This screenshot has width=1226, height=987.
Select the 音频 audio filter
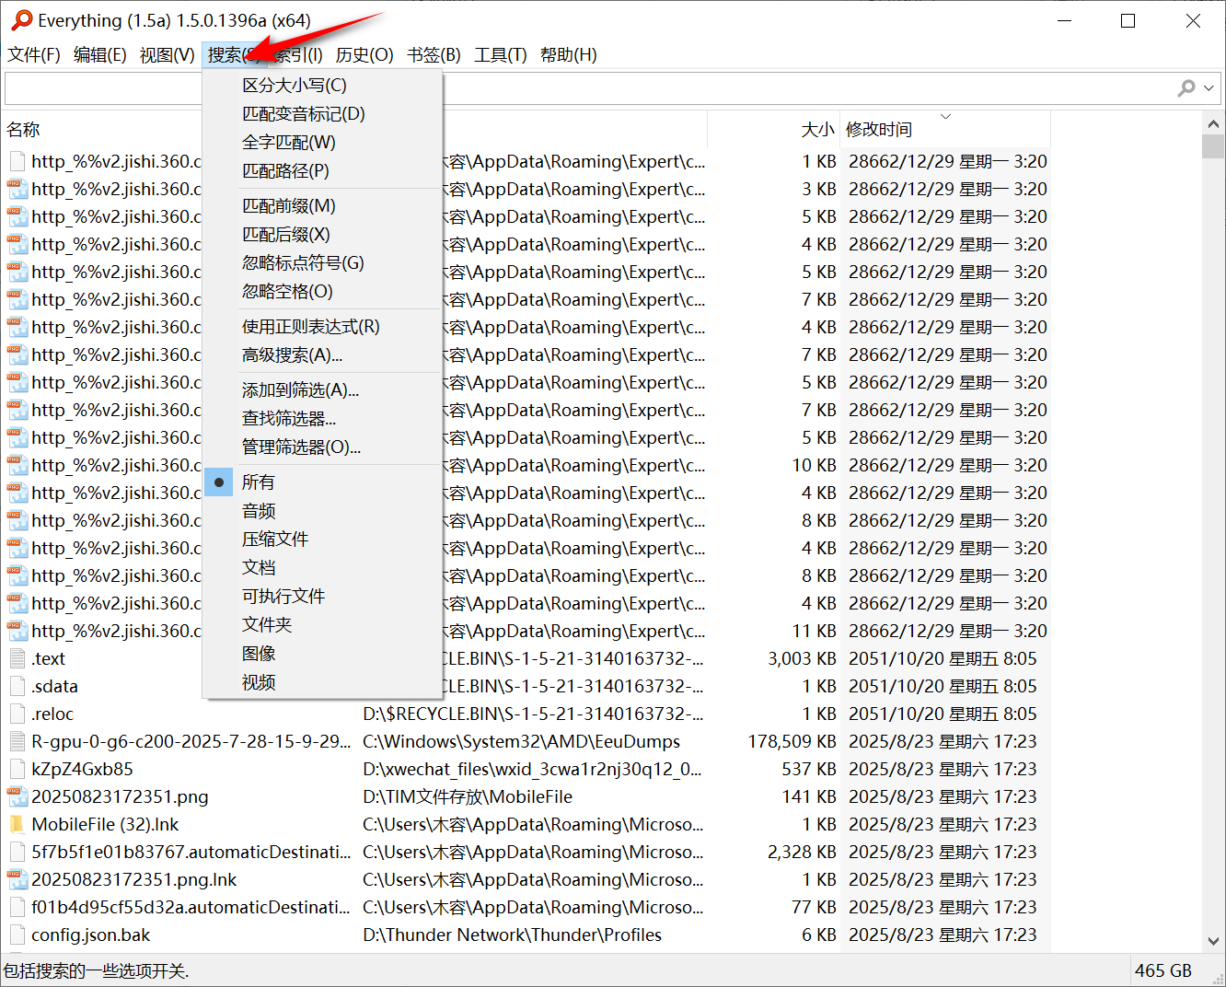click(323, 510)
